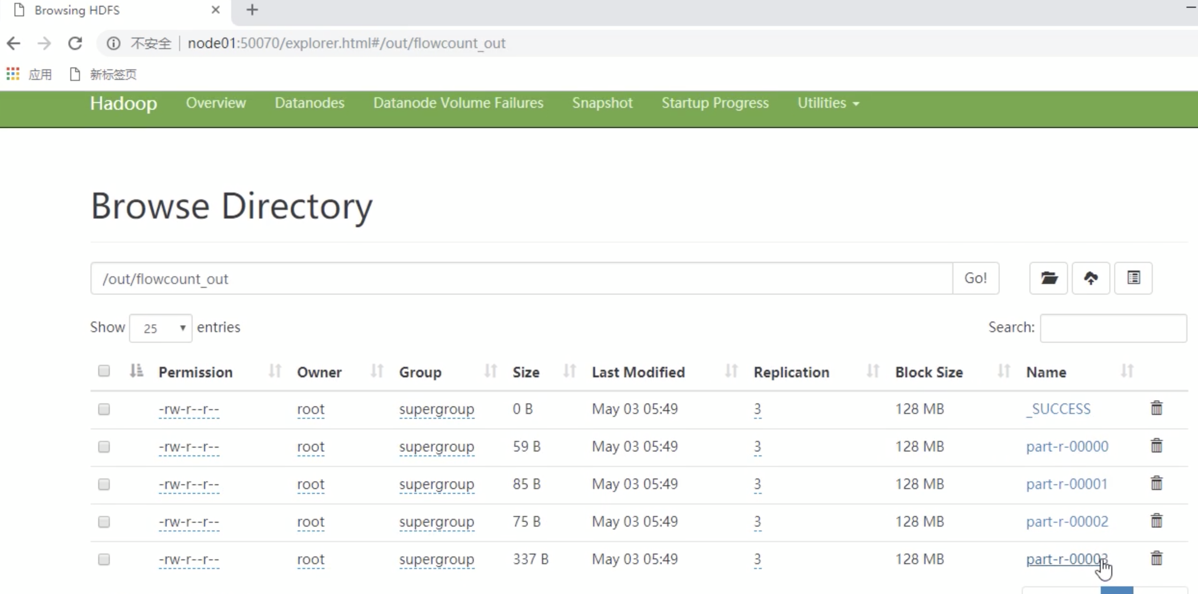Reload the page with the refresh icon
1198x594 pixels.
pos(75,43)
